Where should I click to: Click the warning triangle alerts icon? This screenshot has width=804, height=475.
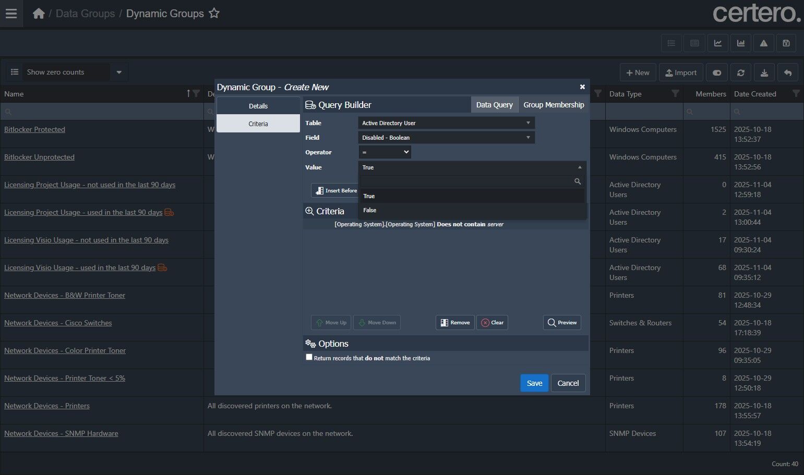[764, 43]
